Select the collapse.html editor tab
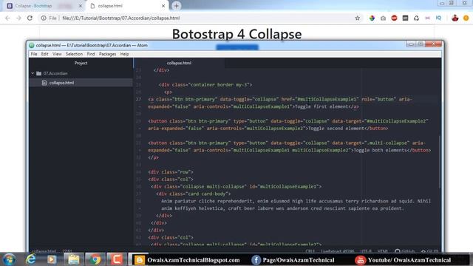The width and height of the screenshot is (473, 266). pos(179,63)
